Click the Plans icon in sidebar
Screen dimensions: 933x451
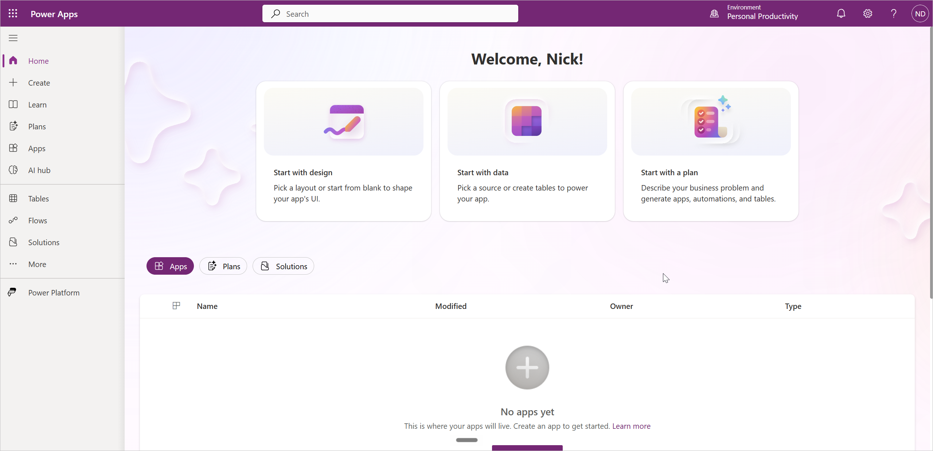(13, 126)
